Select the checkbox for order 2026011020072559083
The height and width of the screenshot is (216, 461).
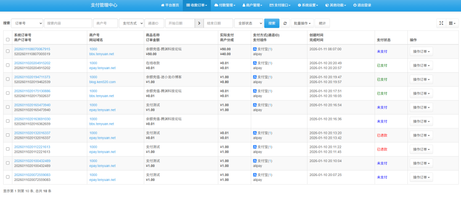tap(8, 177)
